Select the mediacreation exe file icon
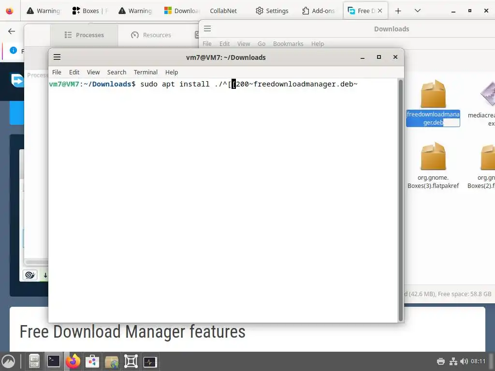Viewport: 495px width, 371px height. pos(488,94)
